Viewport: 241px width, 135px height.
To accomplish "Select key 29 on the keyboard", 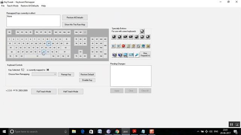I will tap(67, 43).
